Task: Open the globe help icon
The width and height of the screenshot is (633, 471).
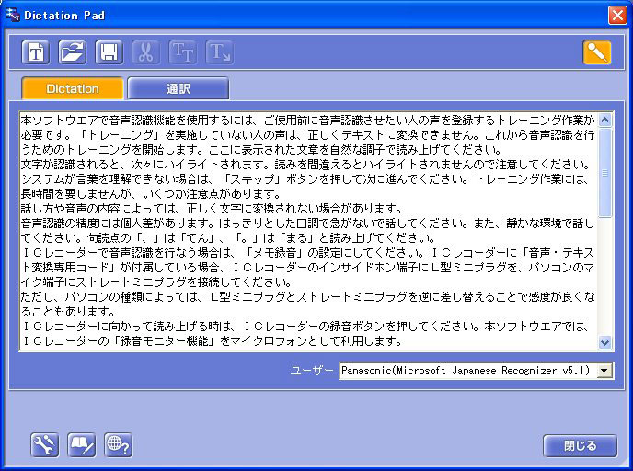Action: [x=118, y=445]
